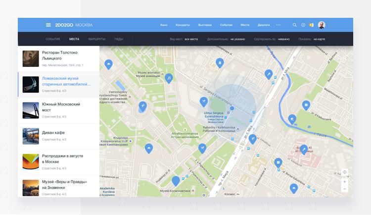Open the 'Вид мест' filter dropdown
The height and width of the screenshot is (215, 371).
[x=190, y=39]
